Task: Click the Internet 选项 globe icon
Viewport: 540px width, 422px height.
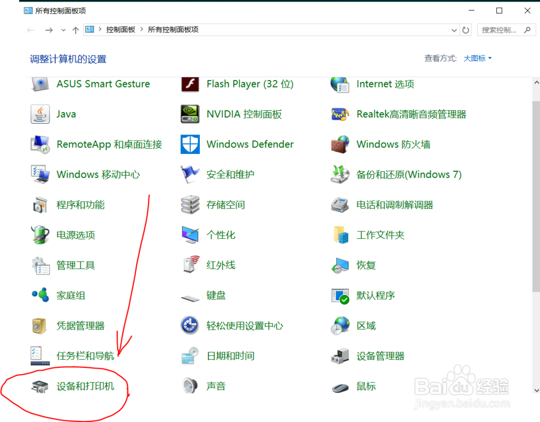Action: tap(340, 84)
